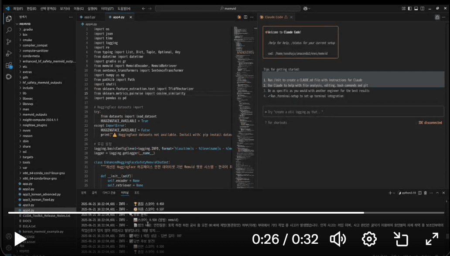Open the Source Control view
This screenshot has height=256, width=450.
click(9, 42)
